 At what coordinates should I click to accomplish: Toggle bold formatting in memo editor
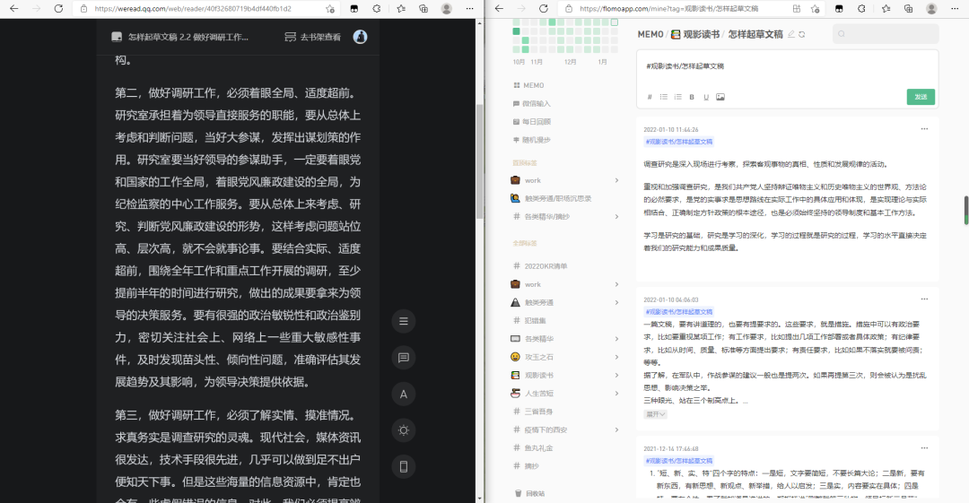click(x=692, y=97)
